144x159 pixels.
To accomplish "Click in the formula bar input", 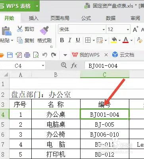I will [x=114, y=66].
